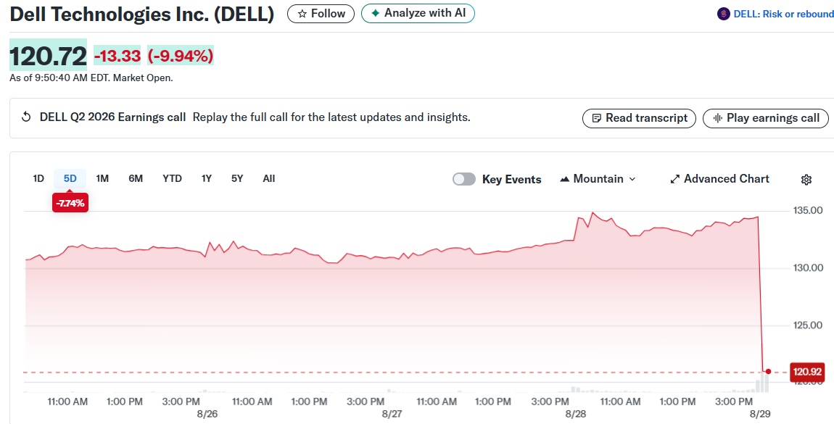Click the -13.33 price change value

117,56
